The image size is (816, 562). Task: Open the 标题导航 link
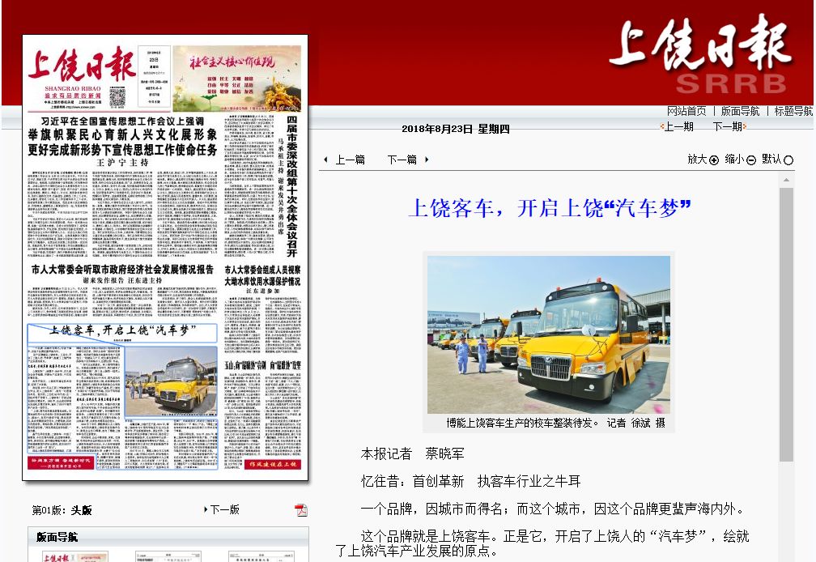(x=793, y=111)
